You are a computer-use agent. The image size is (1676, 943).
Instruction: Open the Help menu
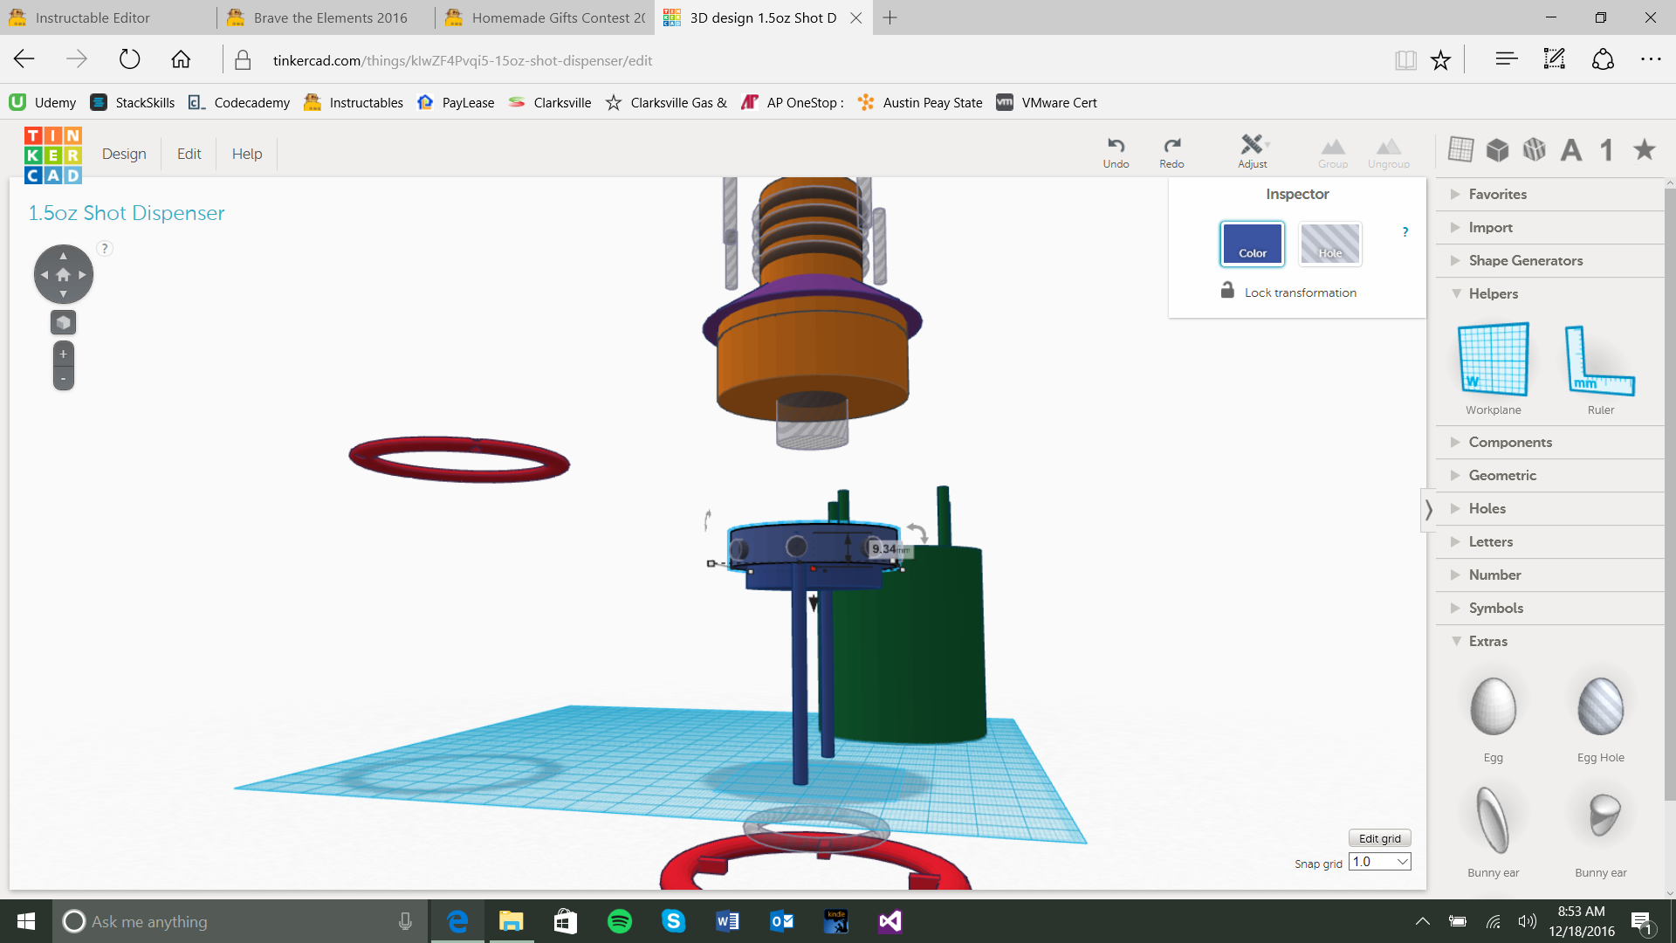[x=246, y=154]
